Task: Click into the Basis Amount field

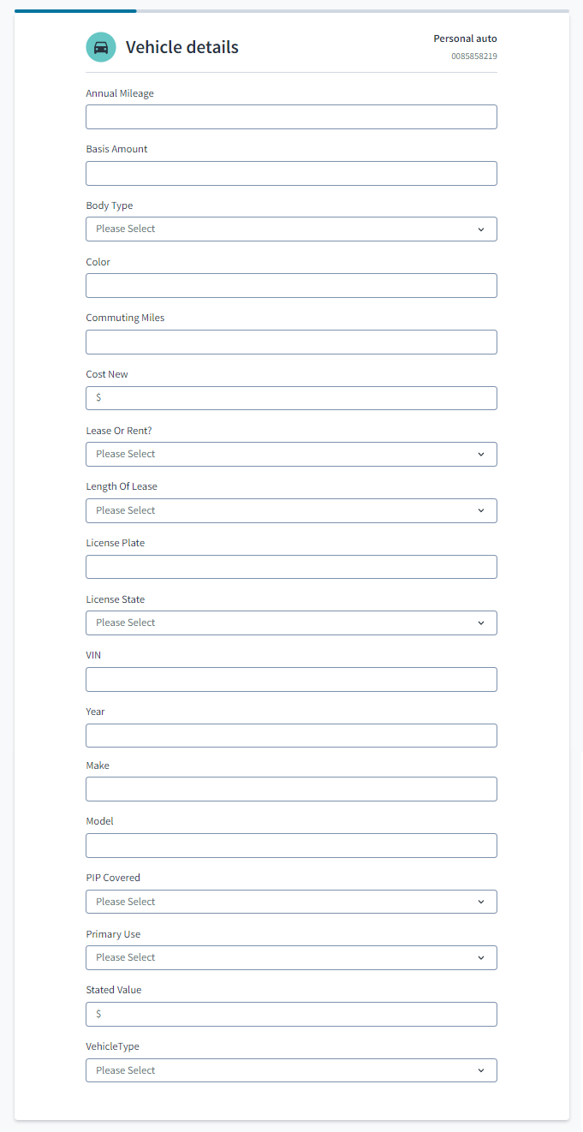Action: [291, 173]
